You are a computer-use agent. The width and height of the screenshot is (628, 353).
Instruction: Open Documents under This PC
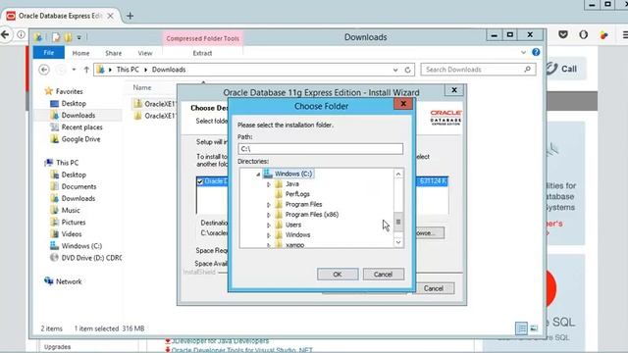tap(78, 186)
